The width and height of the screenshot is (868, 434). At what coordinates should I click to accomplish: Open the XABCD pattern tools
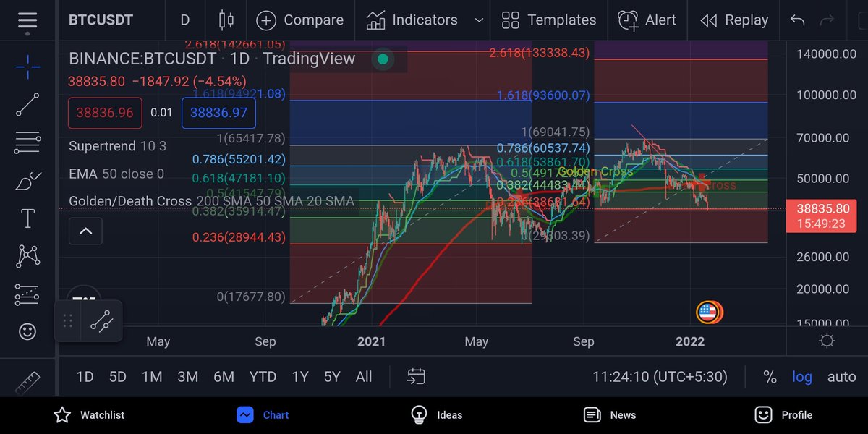[x=27, y=255]
